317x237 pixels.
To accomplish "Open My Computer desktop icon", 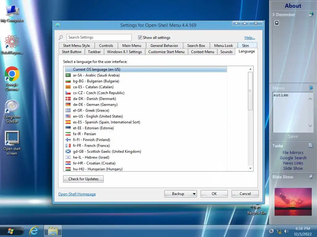I will click(x=12, y=14).
